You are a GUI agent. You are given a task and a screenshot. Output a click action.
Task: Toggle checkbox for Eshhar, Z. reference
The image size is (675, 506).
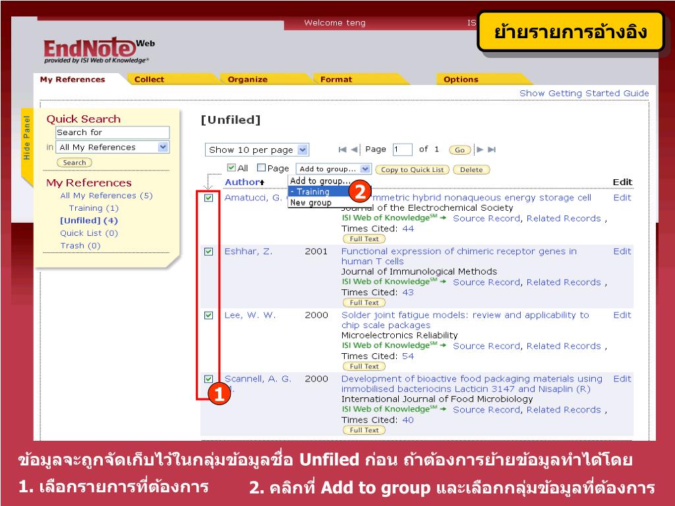pyautogui.click(x=209, y=251)
